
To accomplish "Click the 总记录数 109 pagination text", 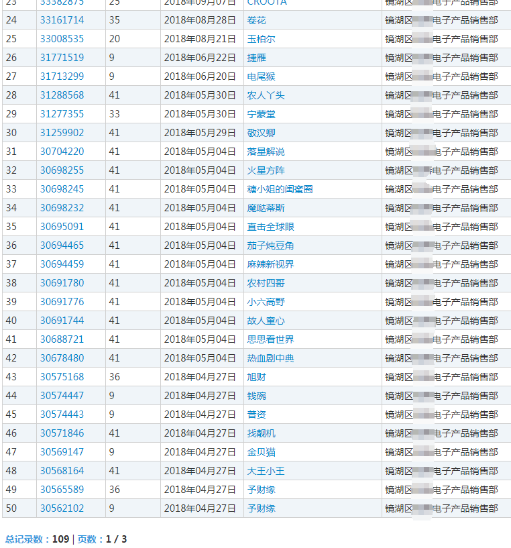I will point(37,539).
